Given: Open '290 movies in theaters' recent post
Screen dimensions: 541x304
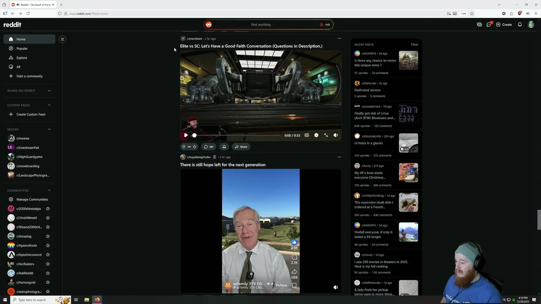Looking at the screenshot, I should [x=381, y=264].
